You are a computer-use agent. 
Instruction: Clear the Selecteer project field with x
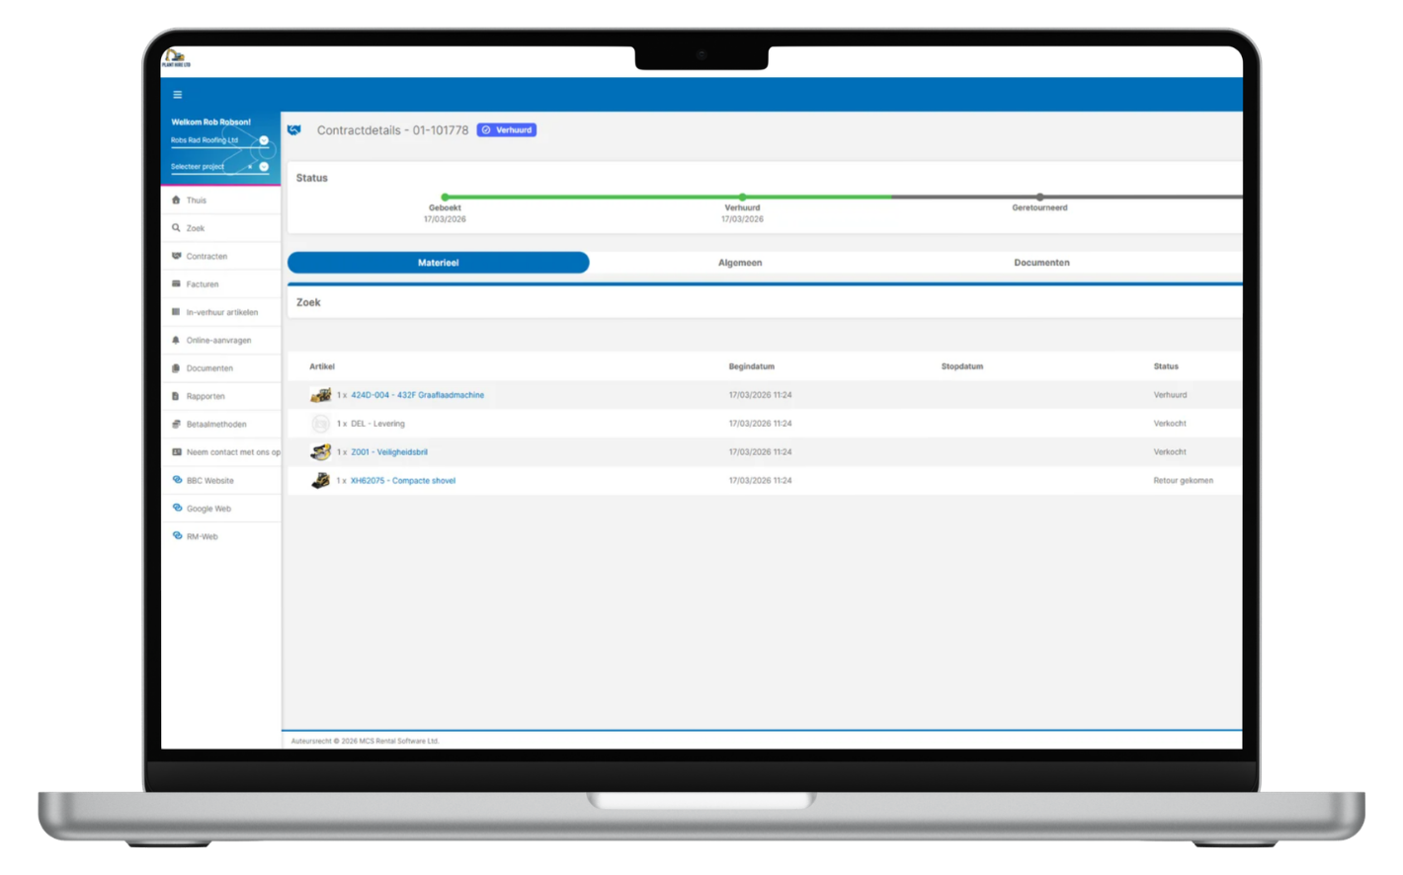coord(250,167)
